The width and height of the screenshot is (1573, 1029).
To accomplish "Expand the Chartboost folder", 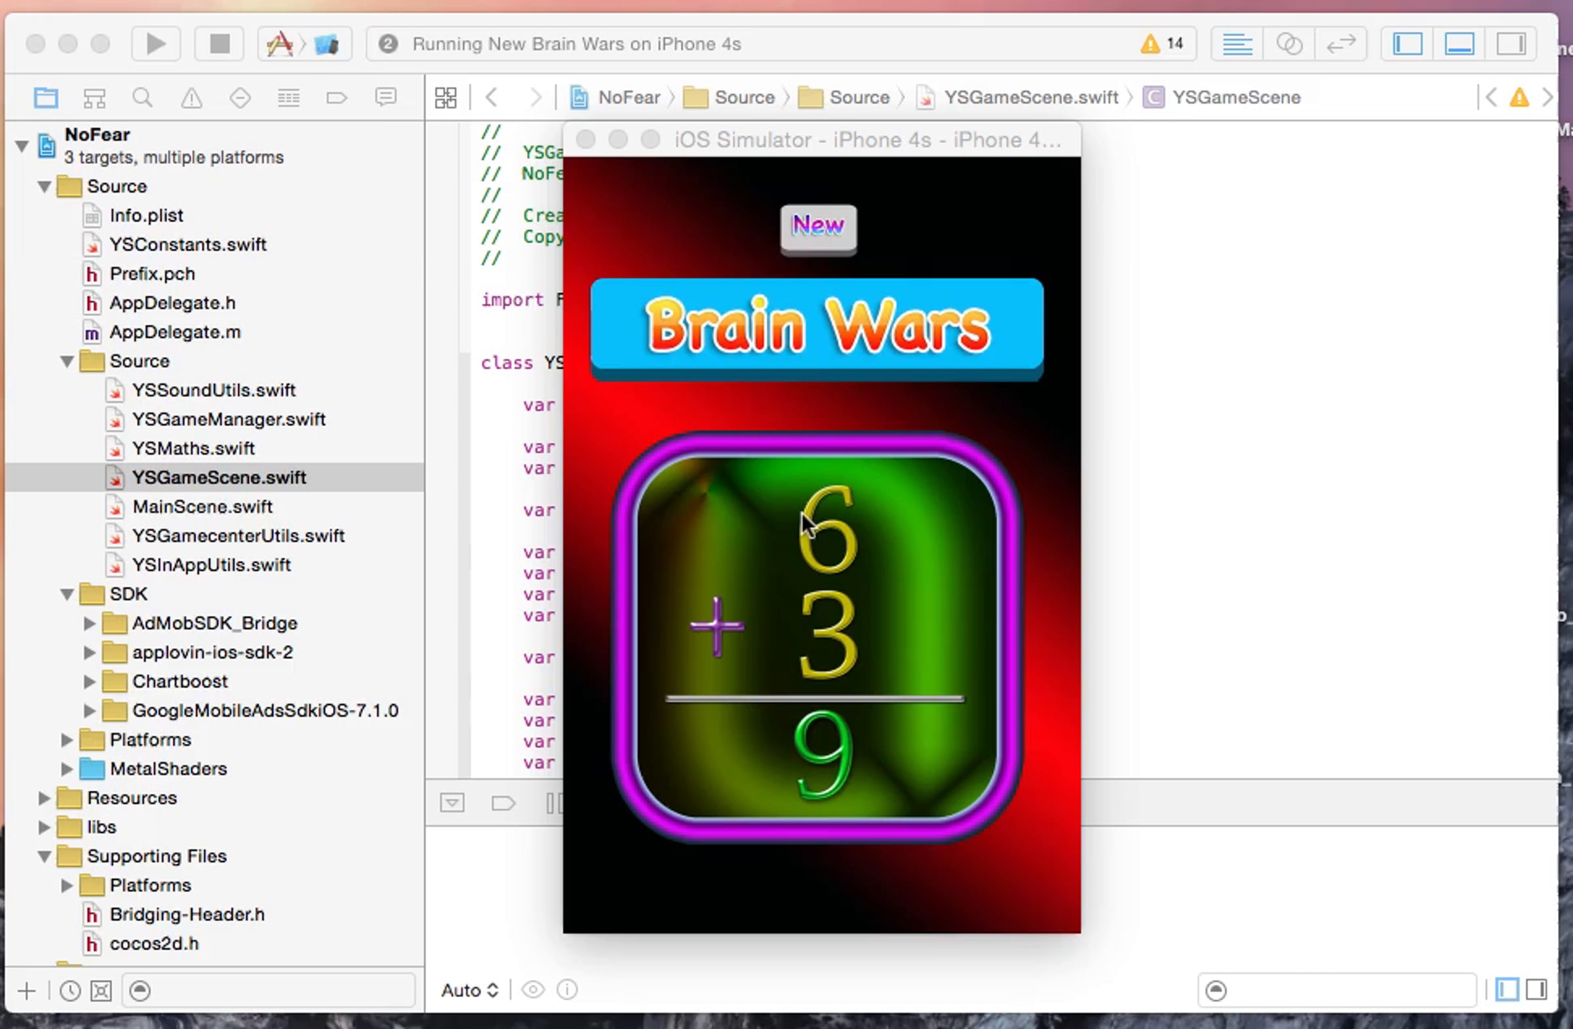I will [89, 682].
